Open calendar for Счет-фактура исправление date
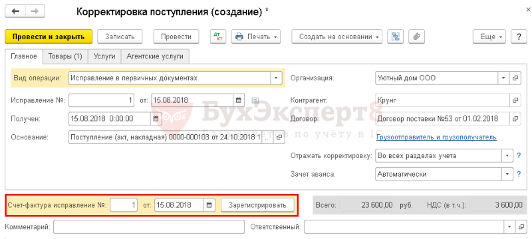This screenshot has height=239, width=532. point(209,204)
